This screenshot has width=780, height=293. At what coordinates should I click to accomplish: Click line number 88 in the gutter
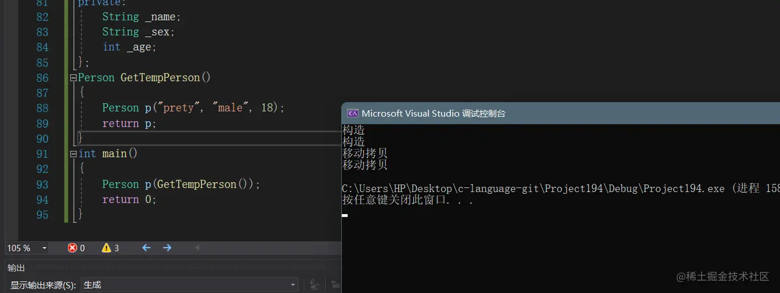click(42, 108)
